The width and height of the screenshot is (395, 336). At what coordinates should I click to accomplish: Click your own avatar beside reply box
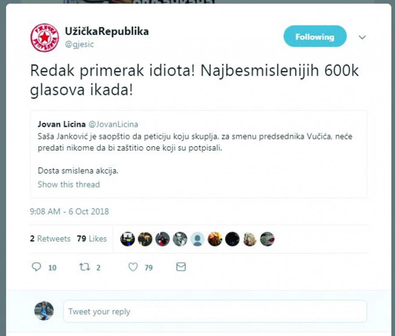(x=44, y=311)
